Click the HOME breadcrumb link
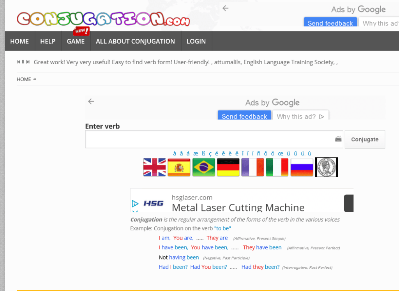399x291 pixels. [x=24, y=79]
